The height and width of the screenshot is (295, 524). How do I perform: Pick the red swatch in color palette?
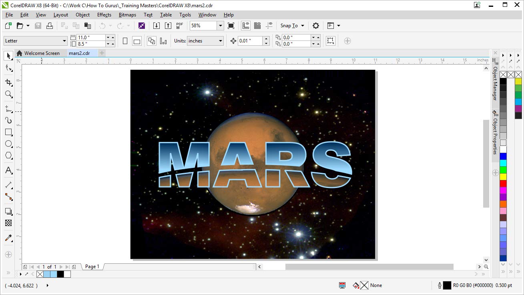(x=503, y=183)
